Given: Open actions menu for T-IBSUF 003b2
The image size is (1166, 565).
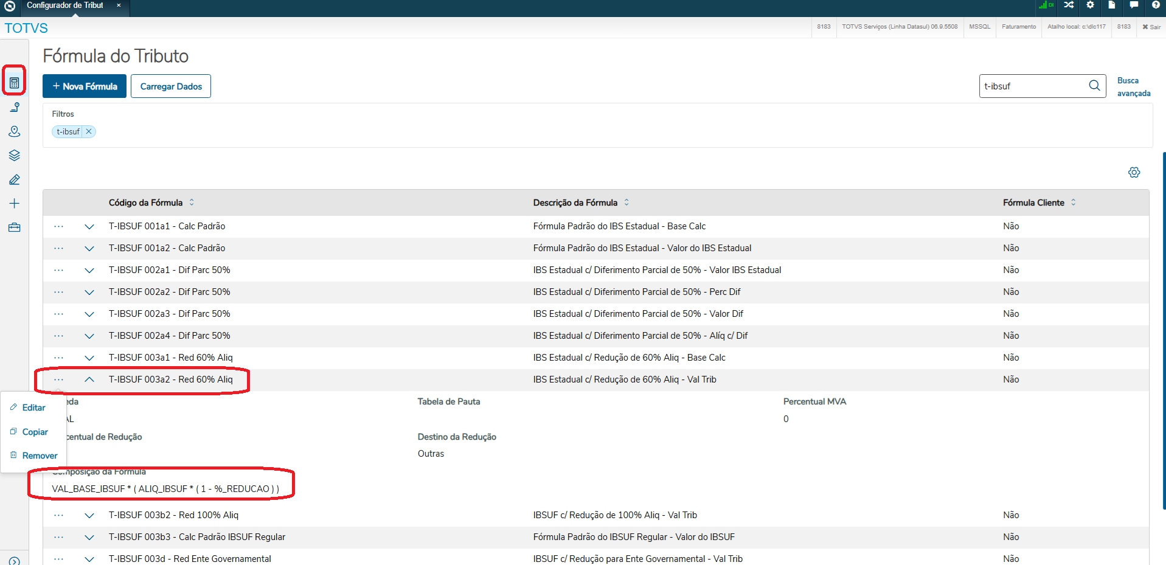Looking at the screenshot, I should tap(58, 515).
